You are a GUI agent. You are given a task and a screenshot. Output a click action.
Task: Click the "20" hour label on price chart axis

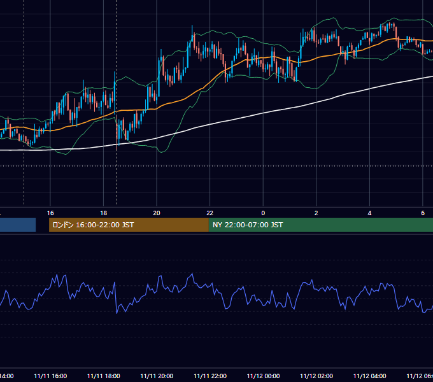click(x=157, y=213)
